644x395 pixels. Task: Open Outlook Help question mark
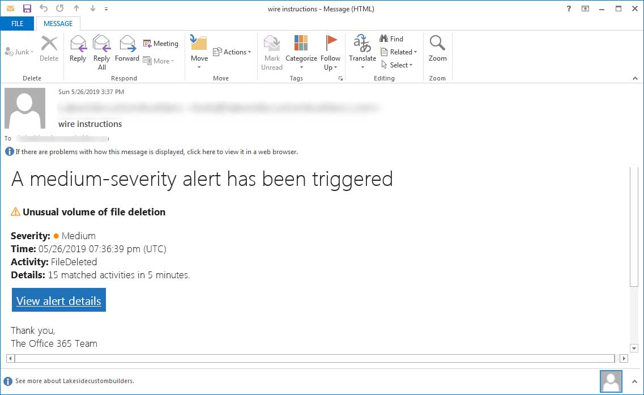pyautogui.click(x=569, y=9)
